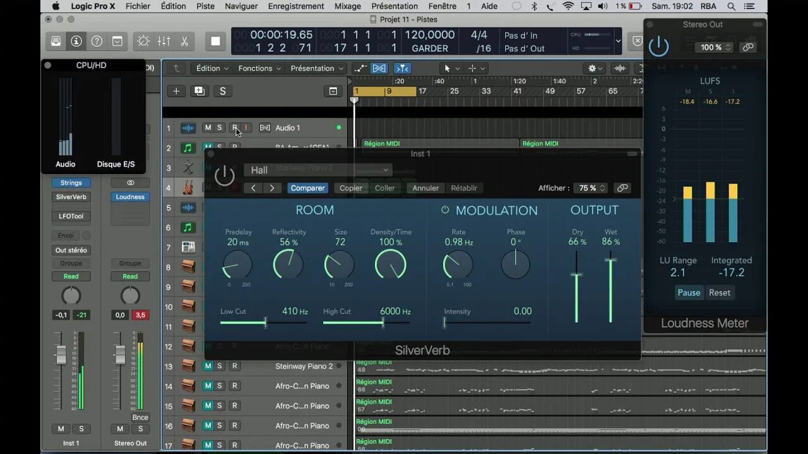808x454 pixels.
Task: Toggle the Flex bowtie icon in toolbar
Action: coord(379,68)
